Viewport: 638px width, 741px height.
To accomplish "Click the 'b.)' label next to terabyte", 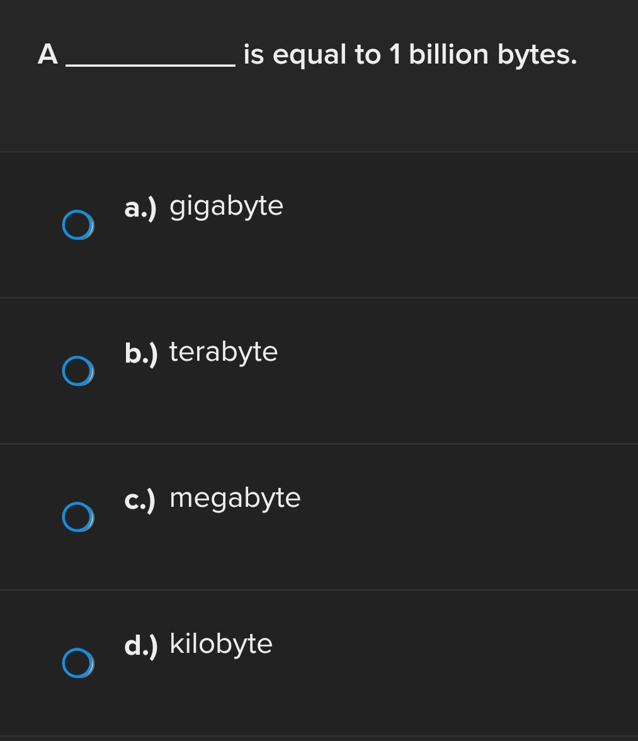I will (140, 353).
